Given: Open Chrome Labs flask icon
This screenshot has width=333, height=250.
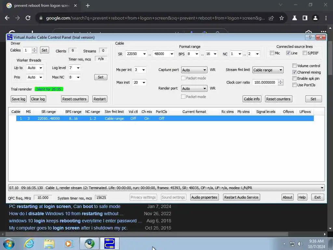Looking at the screenshot, I should [x=295, y=18].
